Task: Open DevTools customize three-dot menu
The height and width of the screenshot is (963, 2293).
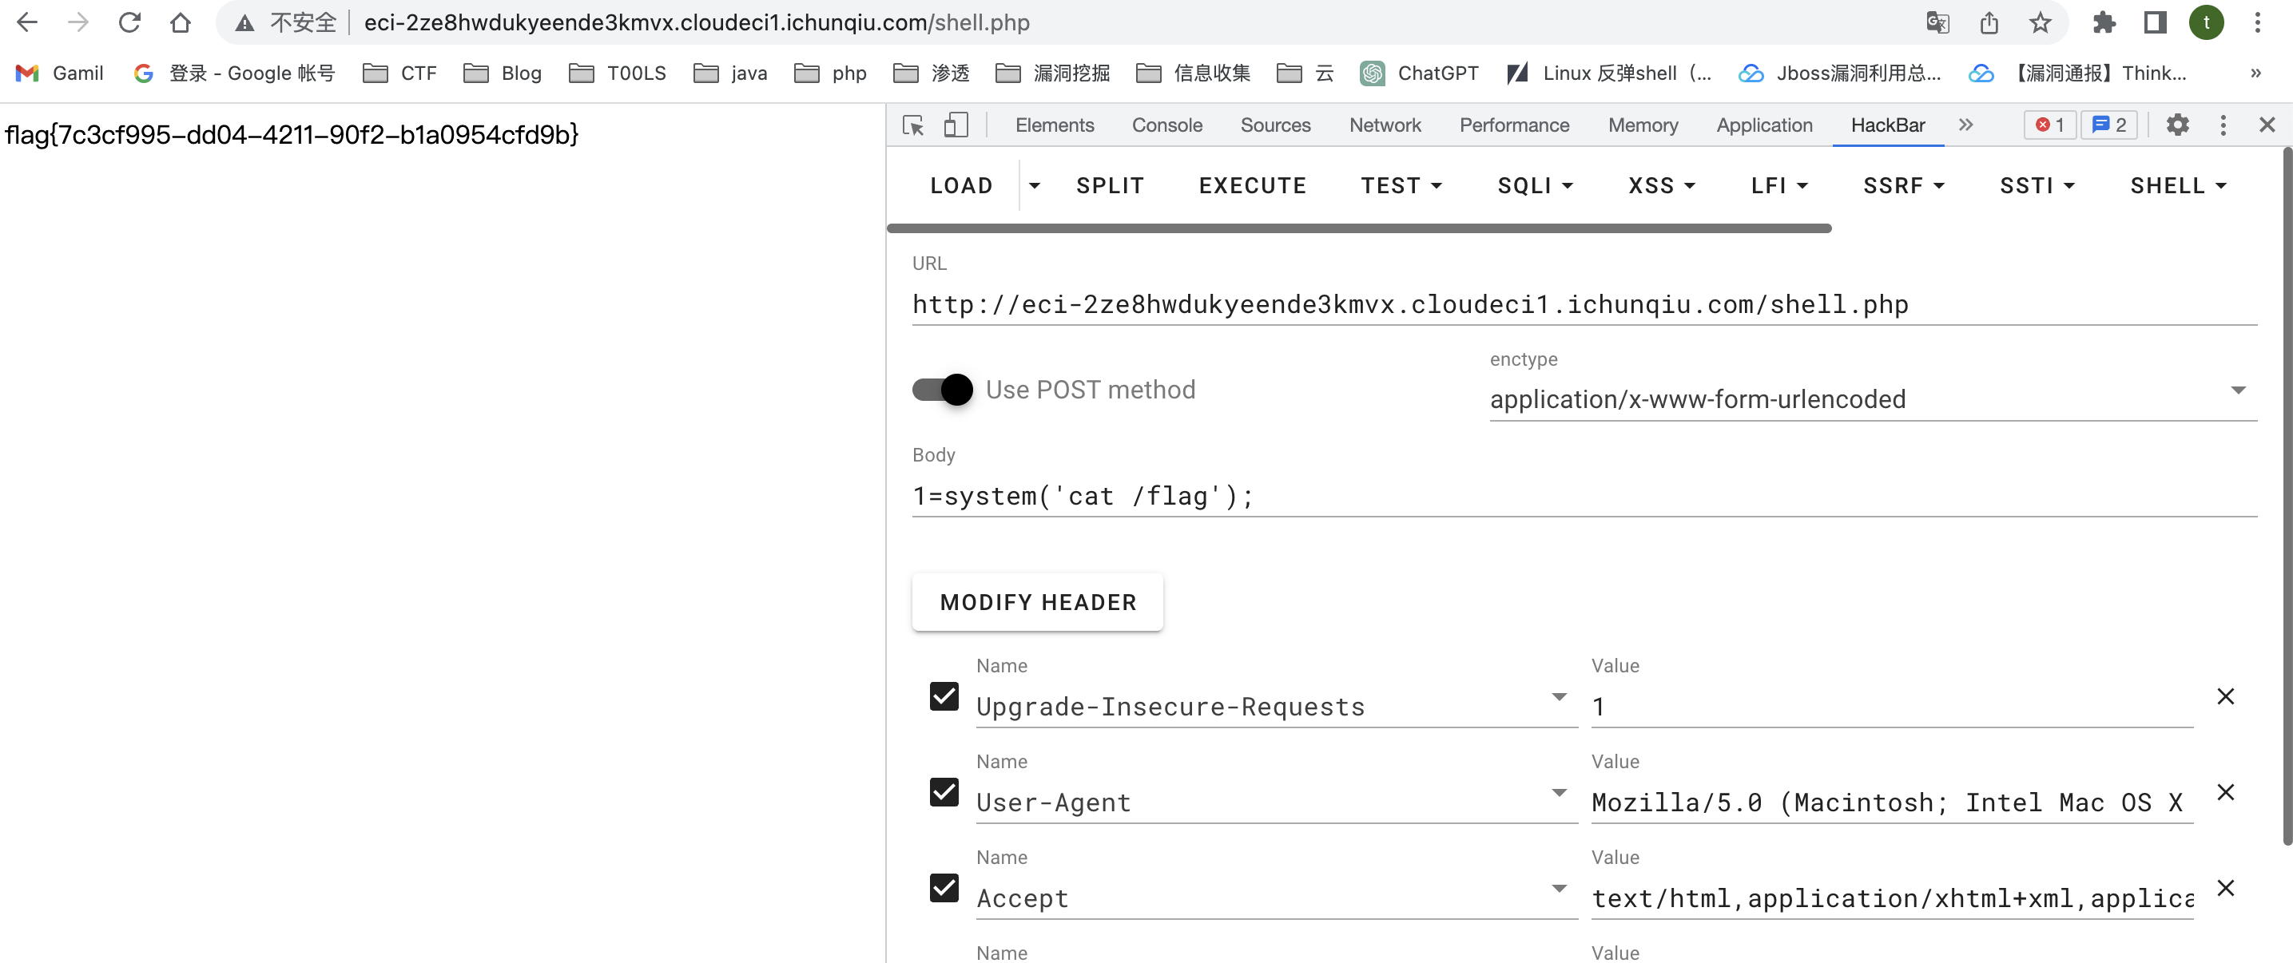Action: [x=2223, y=125]
